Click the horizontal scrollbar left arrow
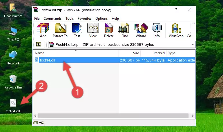The width and height of the screenshot is (223, 132). point(36,115)
